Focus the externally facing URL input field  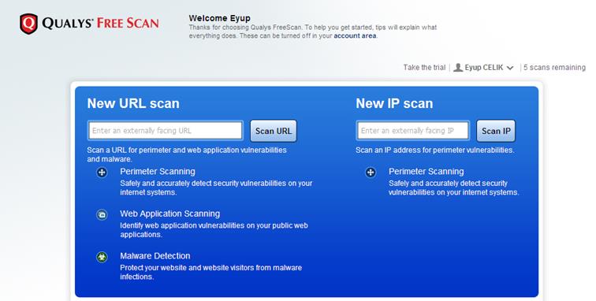coord(166,131)
